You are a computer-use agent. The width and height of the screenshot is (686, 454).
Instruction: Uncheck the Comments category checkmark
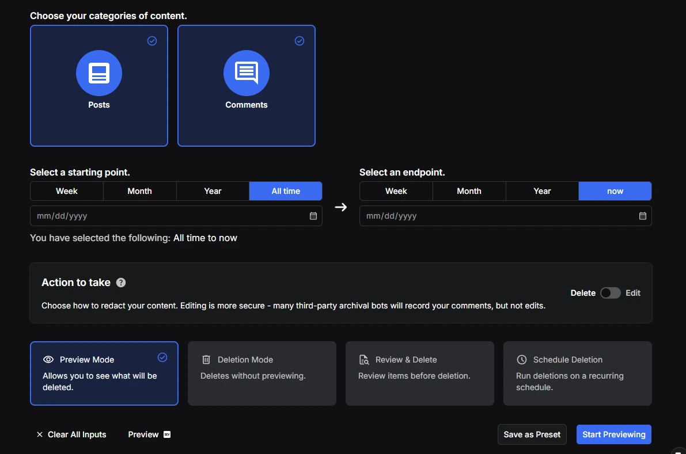point(300,41)
